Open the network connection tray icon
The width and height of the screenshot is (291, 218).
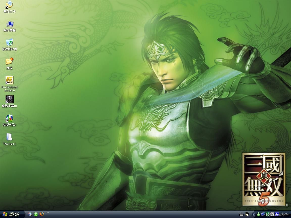click(263, 214)
